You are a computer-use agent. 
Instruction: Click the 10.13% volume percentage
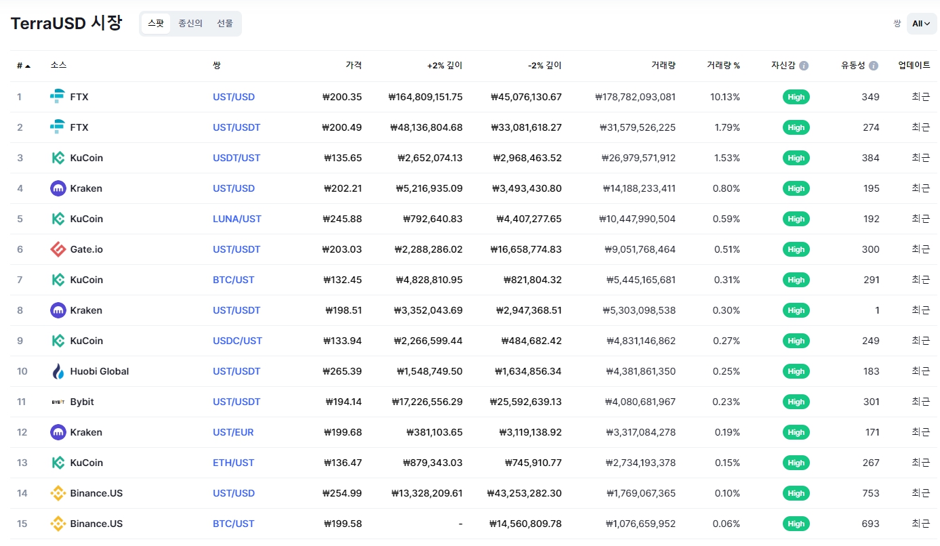(725, 97)
